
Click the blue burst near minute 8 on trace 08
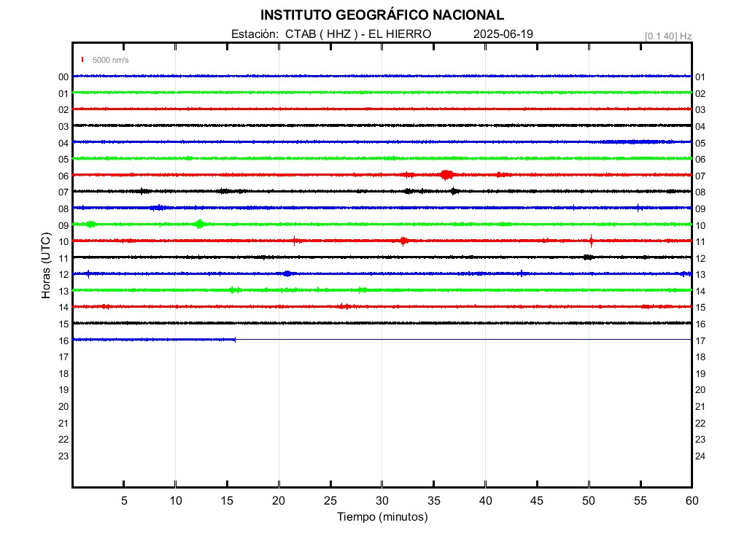pyautogui.click(x=158, y=208)
